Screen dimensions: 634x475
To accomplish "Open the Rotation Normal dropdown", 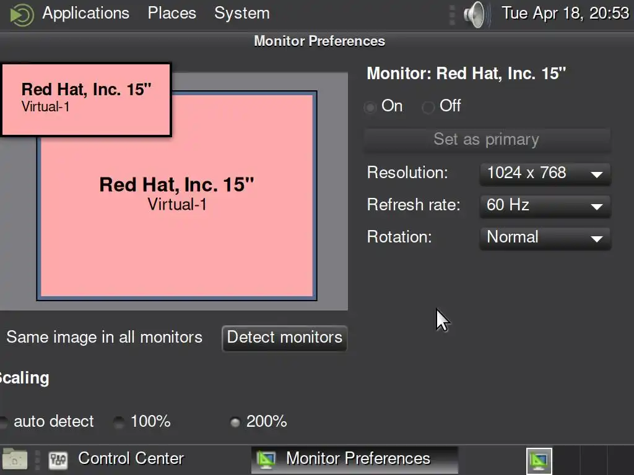I will 545,238.
